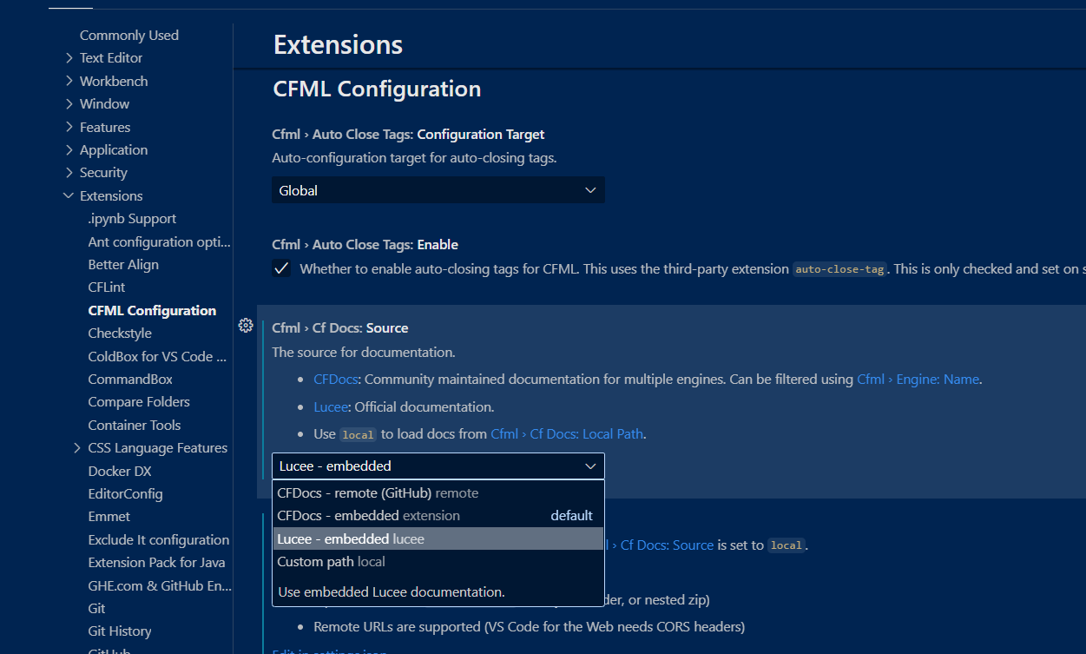
Task: Select Docker DX extension settings
Action: (120, 471)
